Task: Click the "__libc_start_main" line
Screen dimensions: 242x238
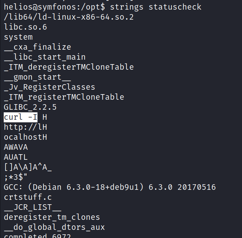Action: (x=45, y=57)
